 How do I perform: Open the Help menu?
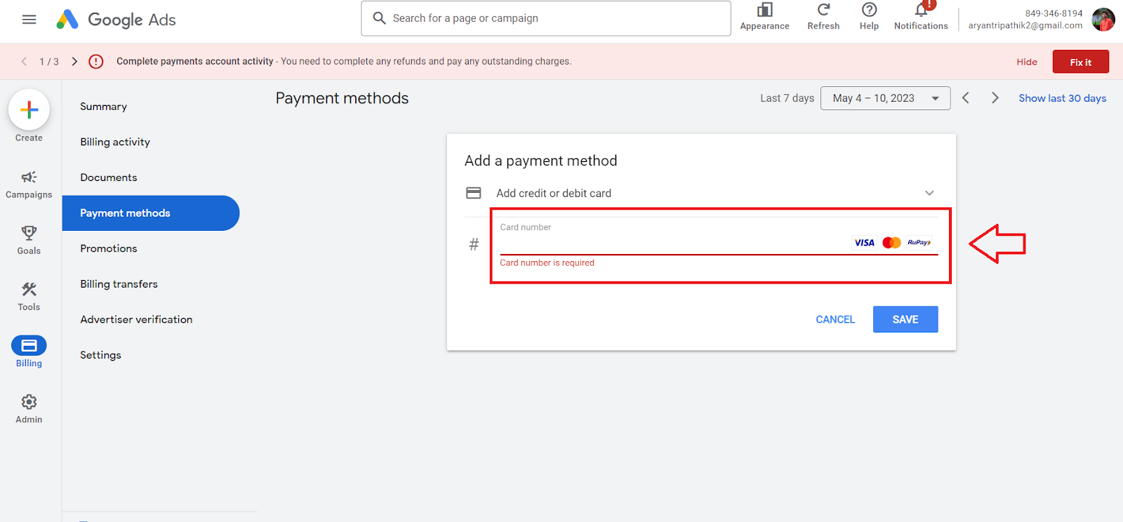coord(869,17)
